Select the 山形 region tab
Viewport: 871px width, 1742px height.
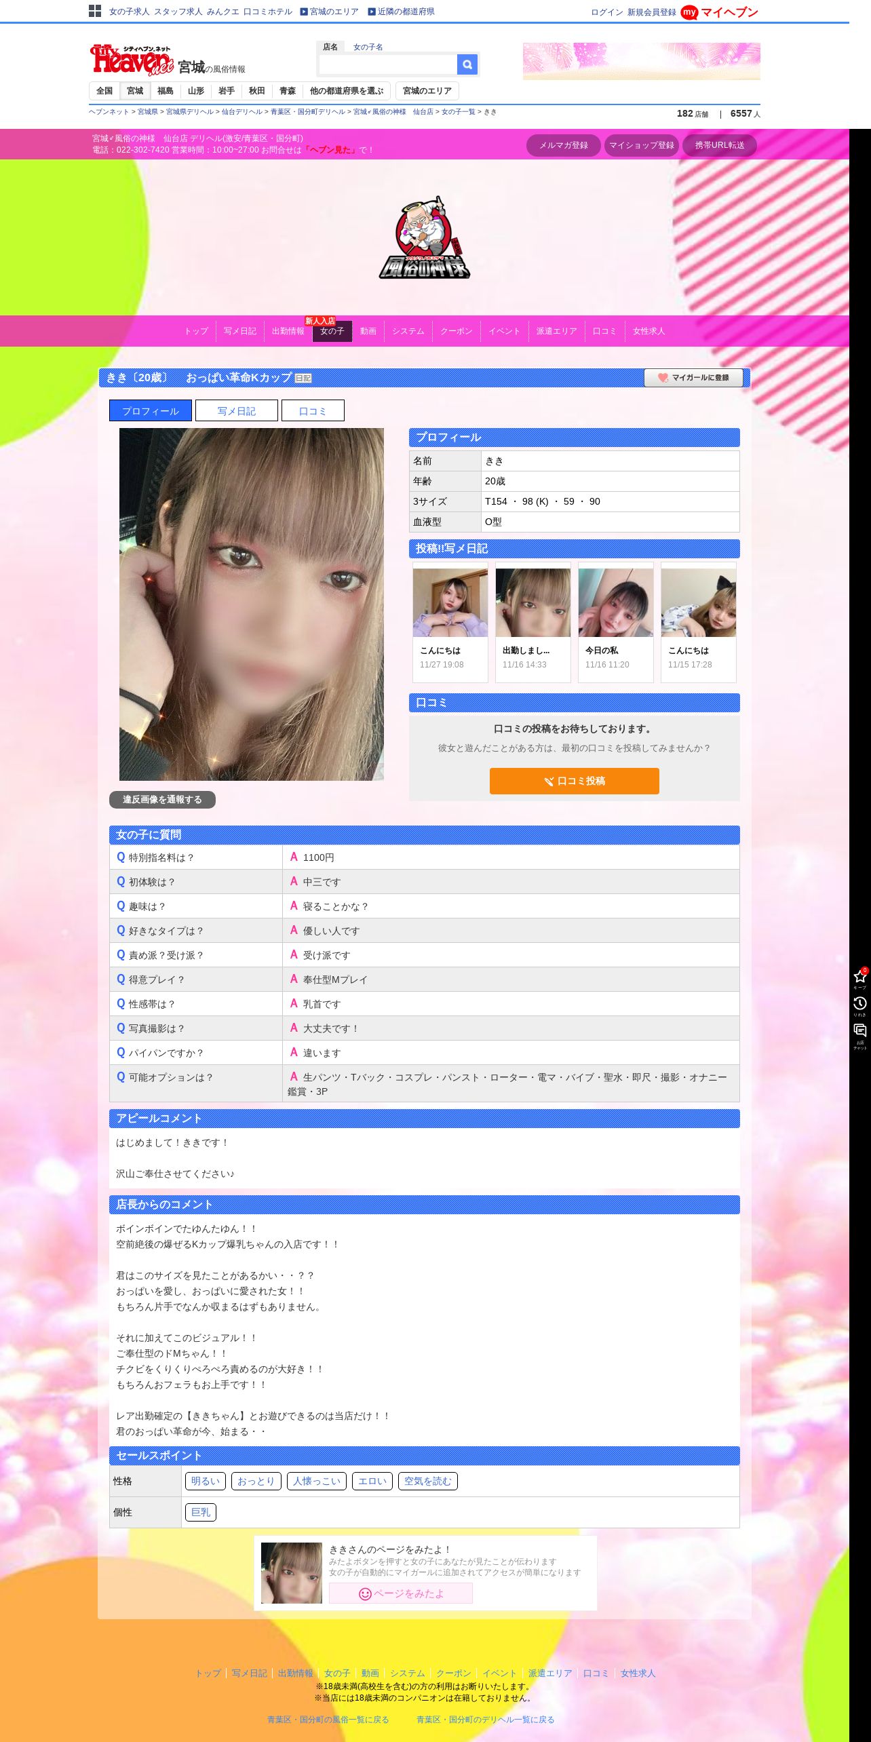(196, 91)
